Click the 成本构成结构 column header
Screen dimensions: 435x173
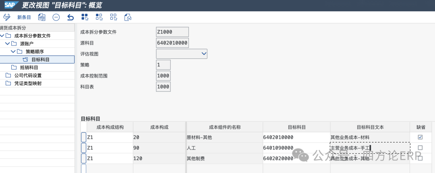(110, 127)
